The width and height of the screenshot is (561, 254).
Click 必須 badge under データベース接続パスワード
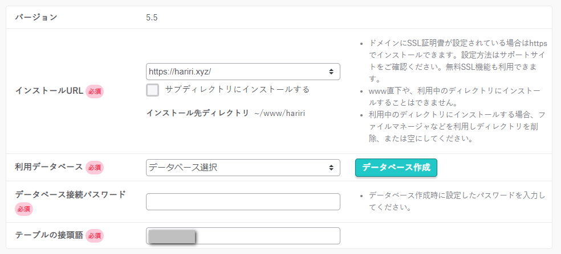(x=23, y=209)
